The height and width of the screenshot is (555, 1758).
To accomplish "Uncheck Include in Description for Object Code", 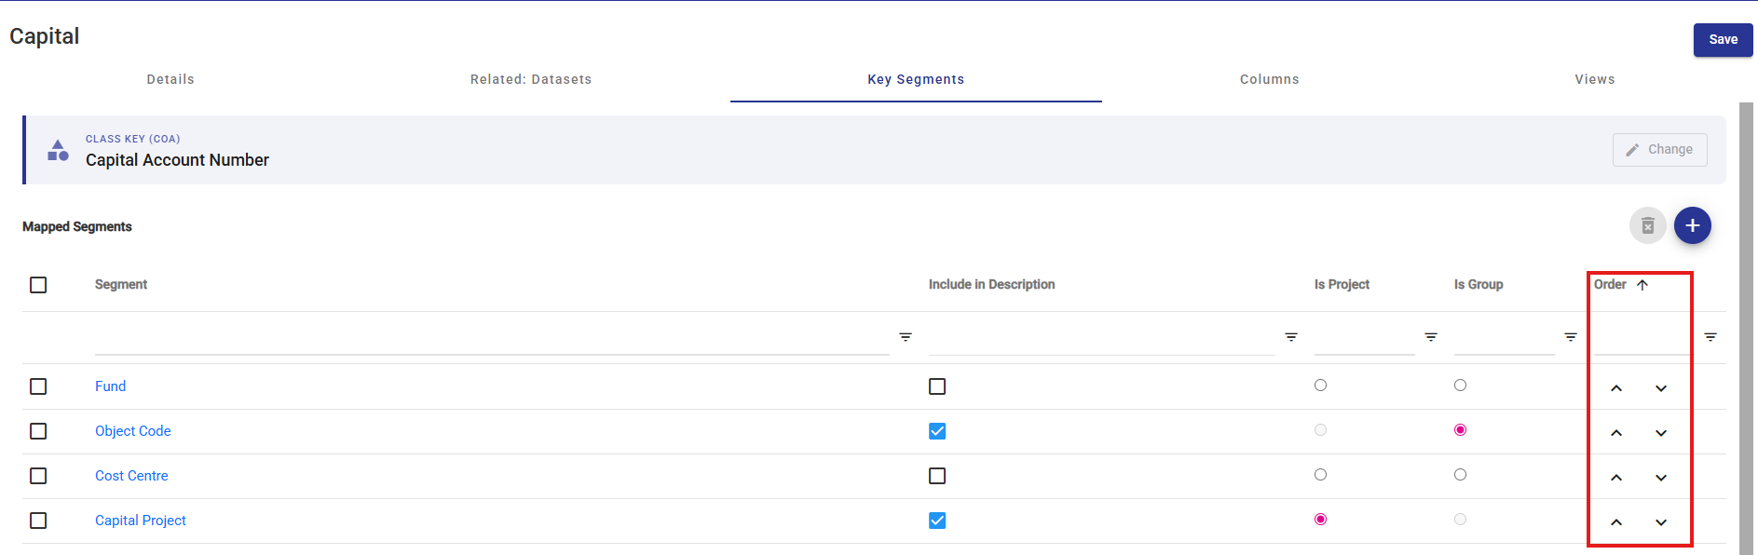I will click(x=937, y=431).
